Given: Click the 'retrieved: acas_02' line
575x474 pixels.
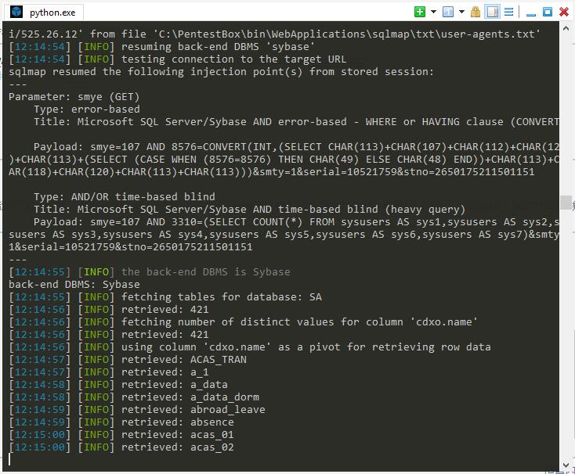Looking at the screenshot, I should 121,447.
